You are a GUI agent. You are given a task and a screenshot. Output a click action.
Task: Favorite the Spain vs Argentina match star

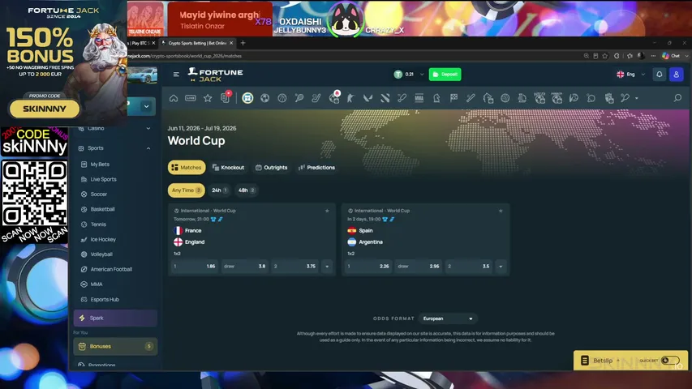[x=501, y=211]
